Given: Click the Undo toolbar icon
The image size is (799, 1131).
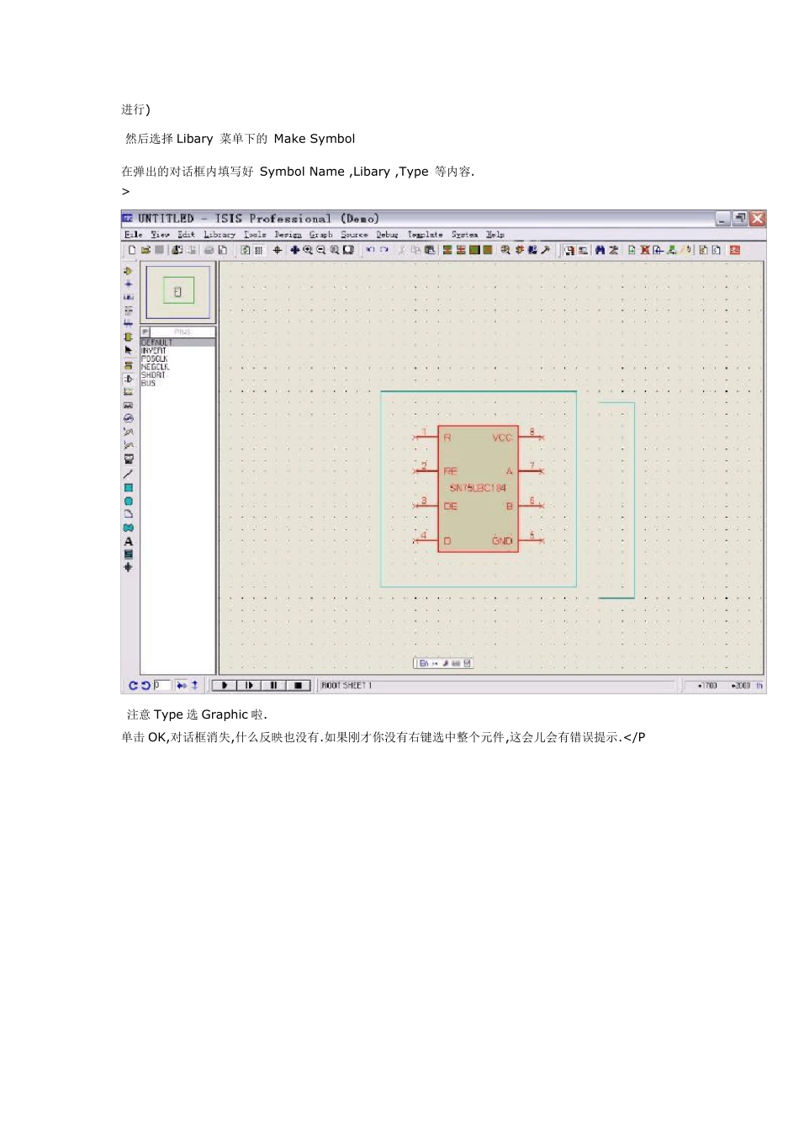Looking at the screenshot, I should click(x=370, y=250).
